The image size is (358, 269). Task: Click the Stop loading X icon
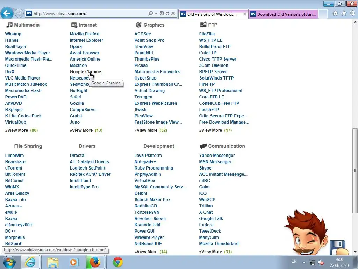click(x=173, y=14)
